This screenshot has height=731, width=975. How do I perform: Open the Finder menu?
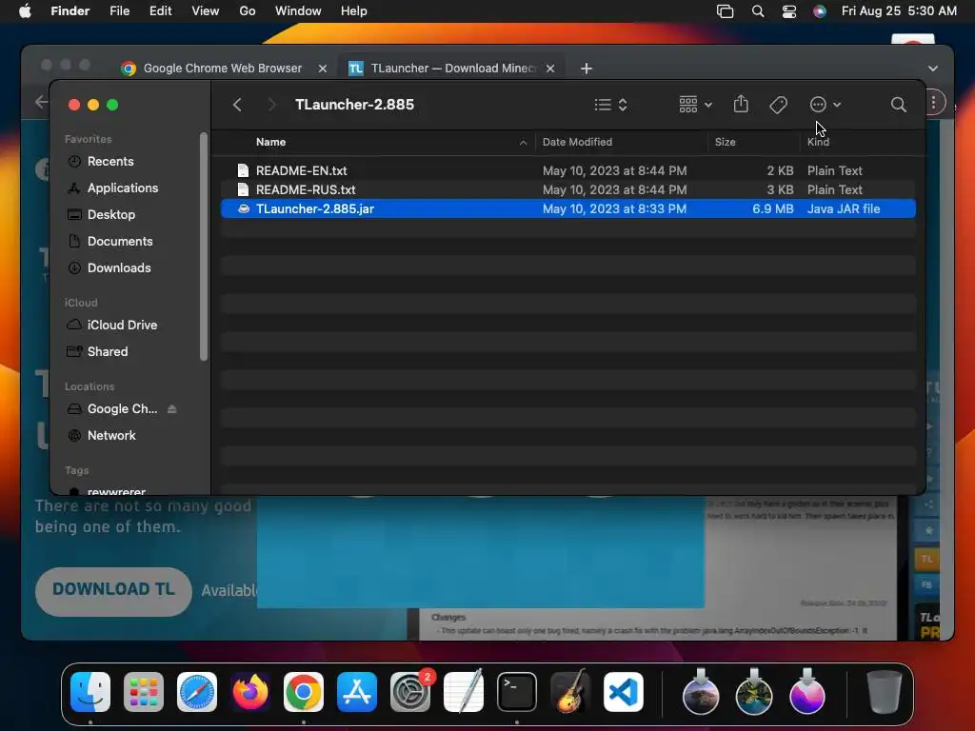70,10
